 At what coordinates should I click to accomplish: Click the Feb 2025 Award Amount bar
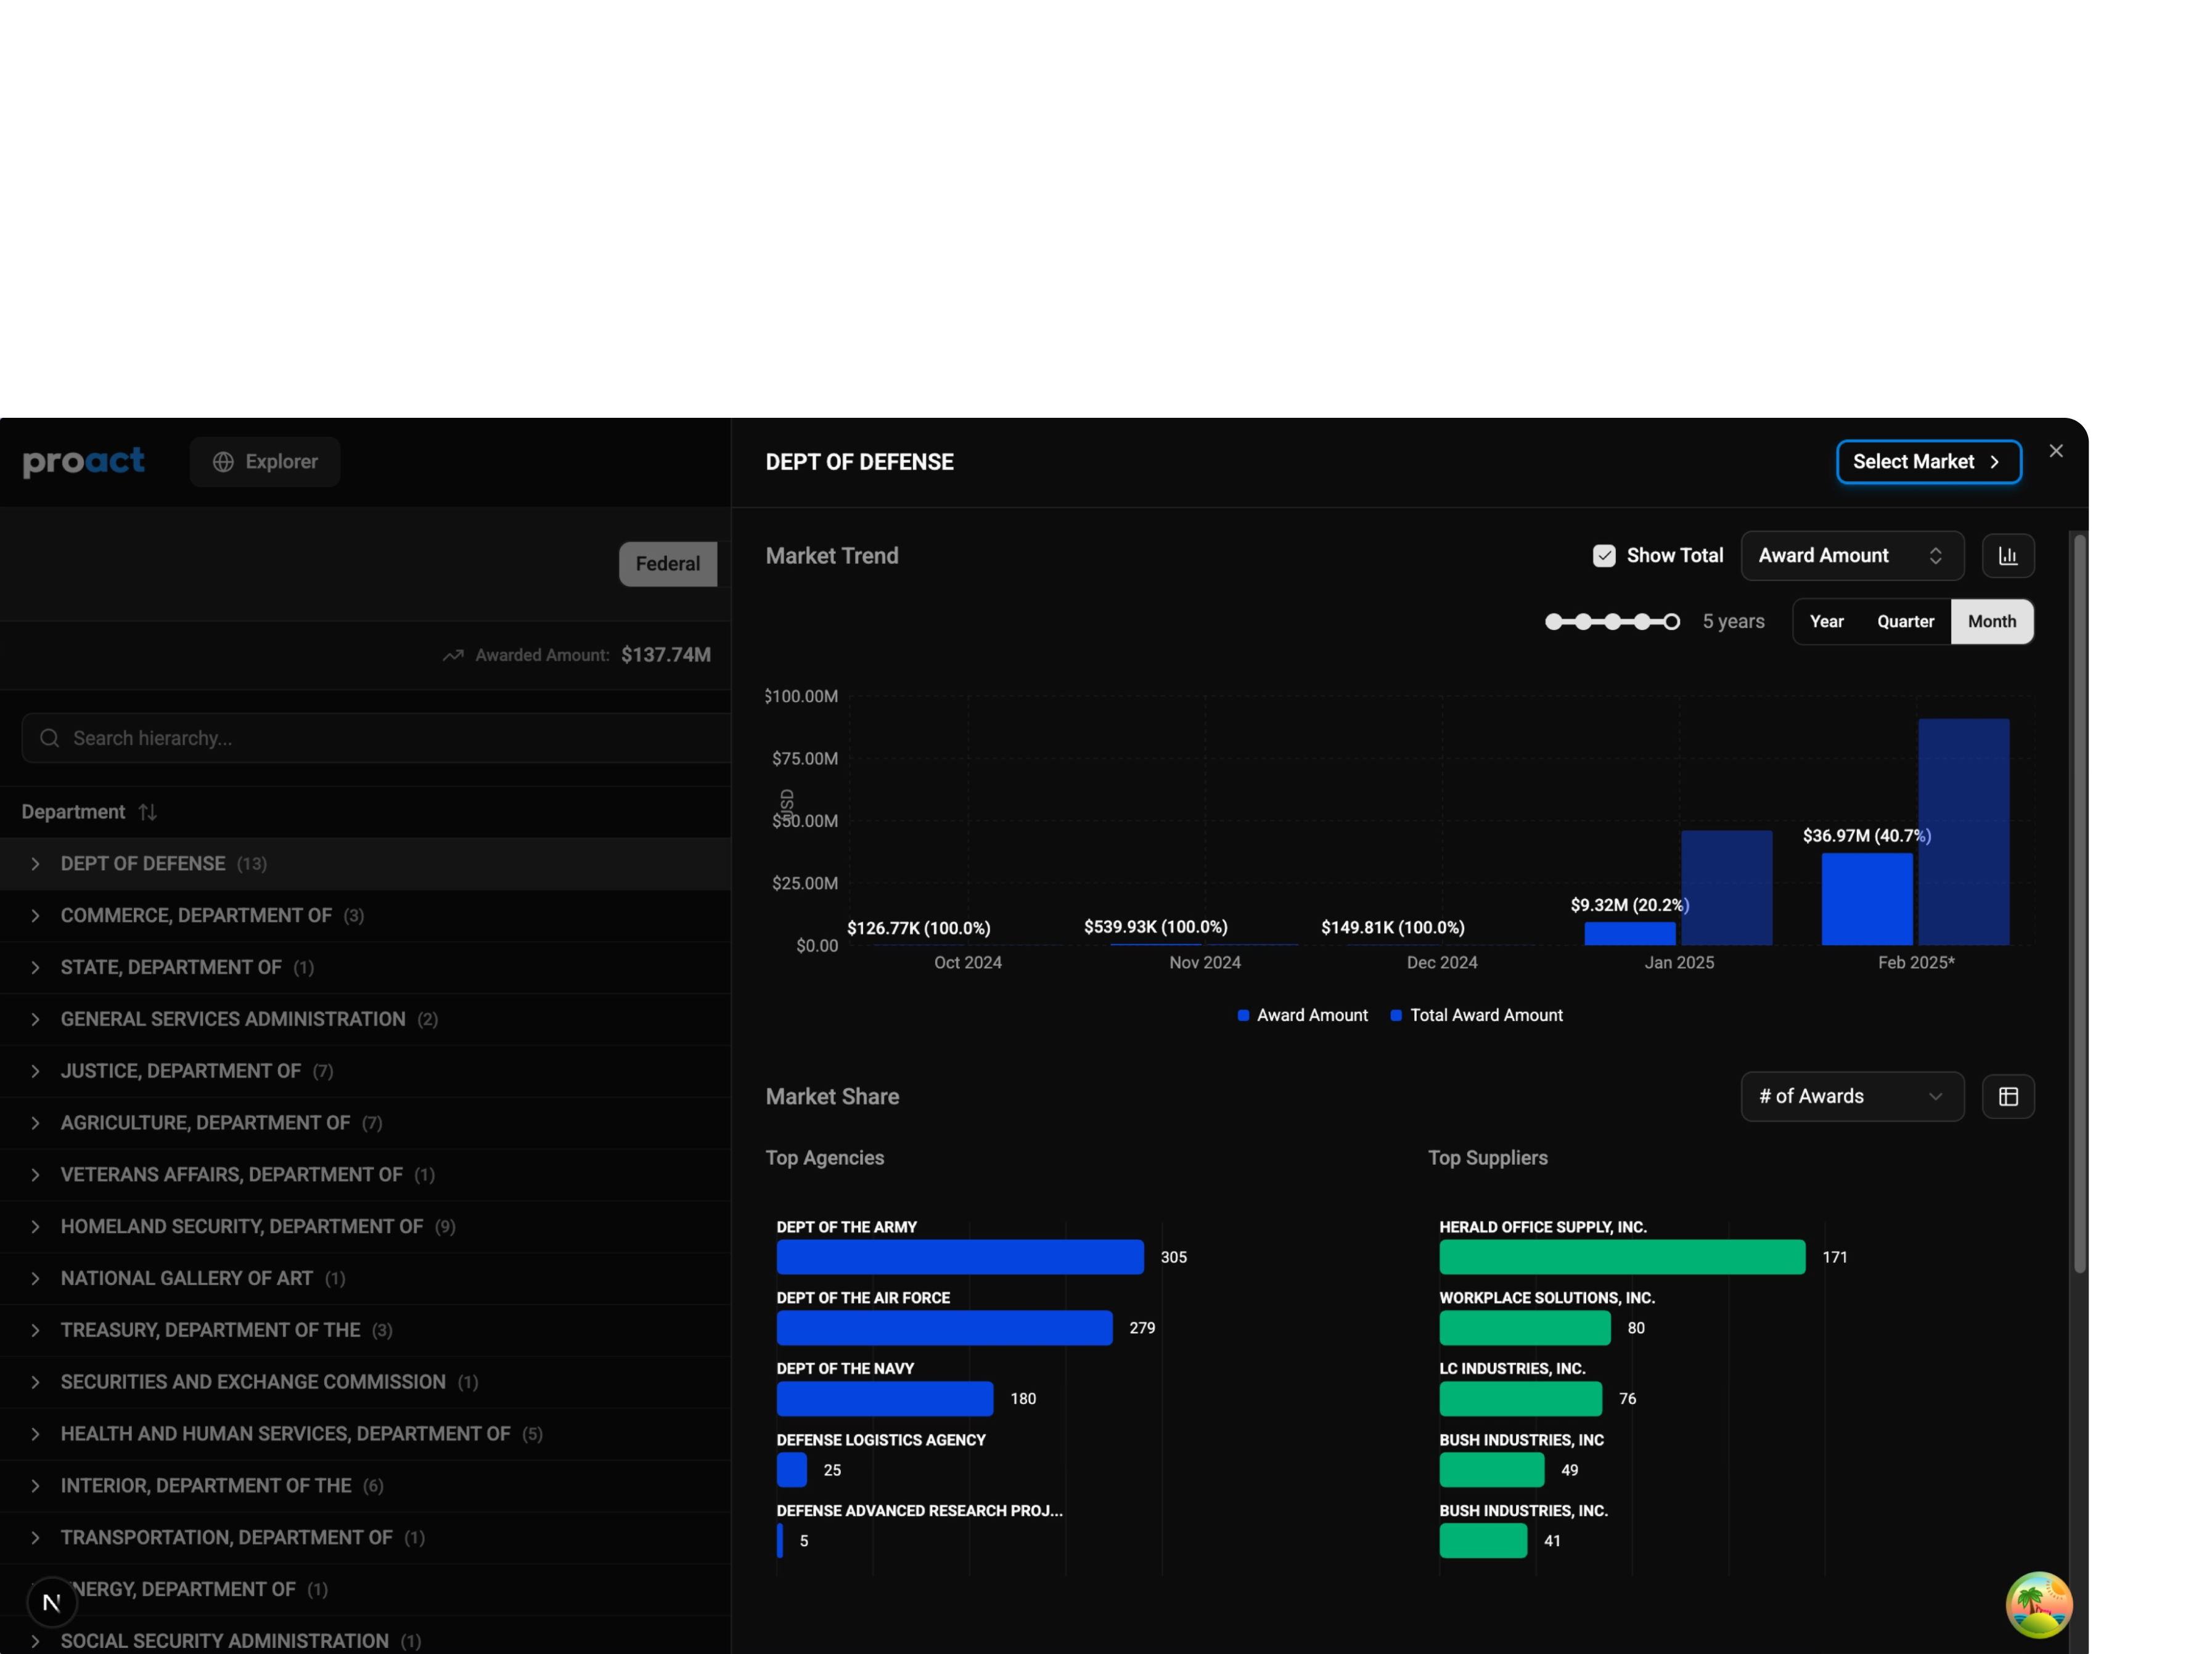click(1867, 900)
